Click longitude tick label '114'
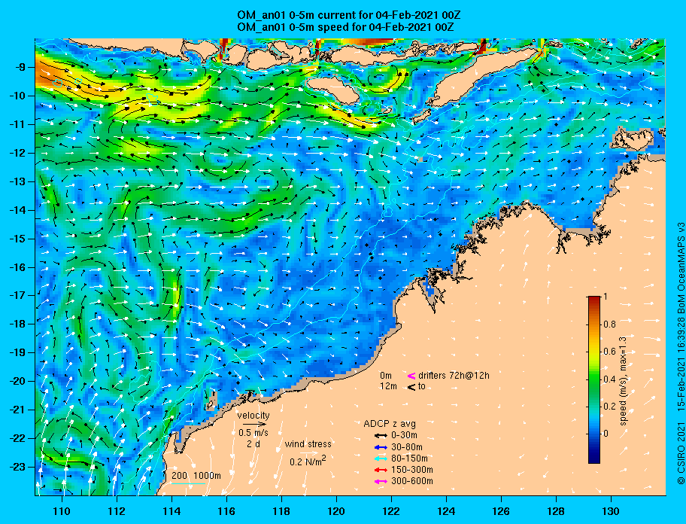The height and width of the screenshot is (524, 686). [x=171, y=511]
